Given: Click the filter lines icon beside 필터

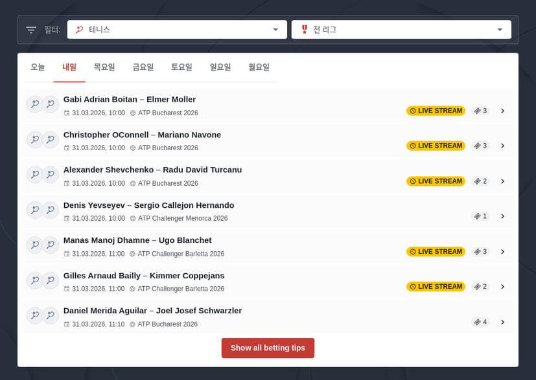Looking at the screenshot, I should (x=31, y=30).
